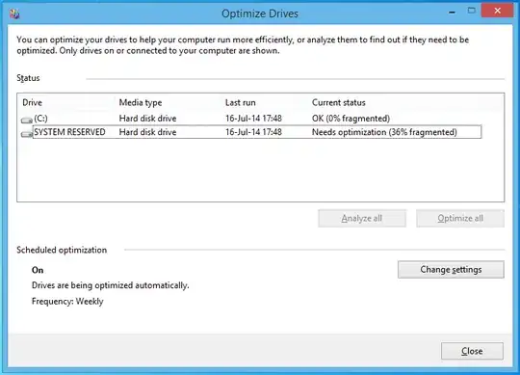Click the Current status column header

(339, 102)
